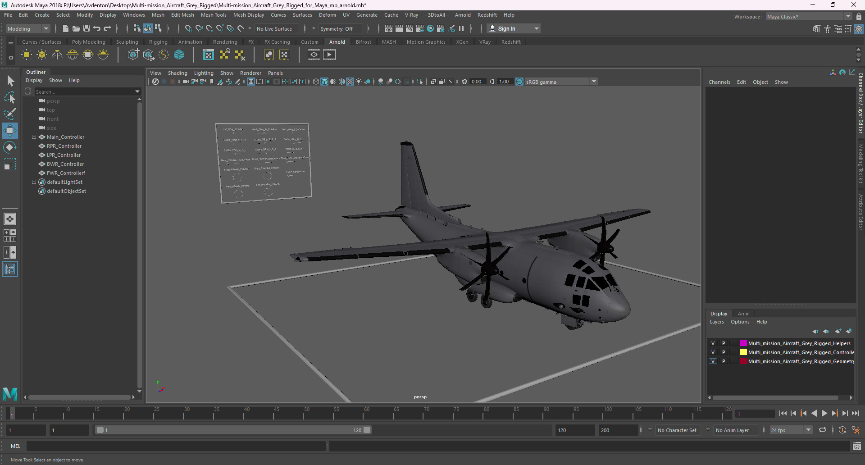
Task: Expand defaultLightSet node in Outliner
Action: click(x=34, y=182)
